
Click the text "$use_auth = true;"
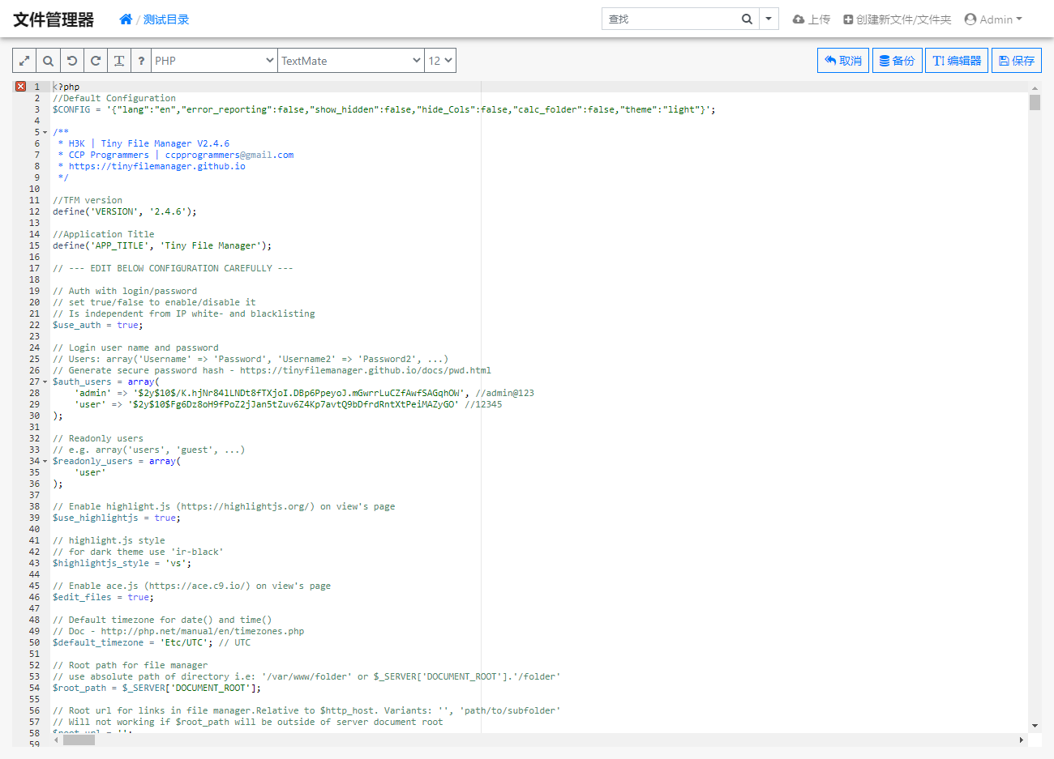(x=98, y=325)
